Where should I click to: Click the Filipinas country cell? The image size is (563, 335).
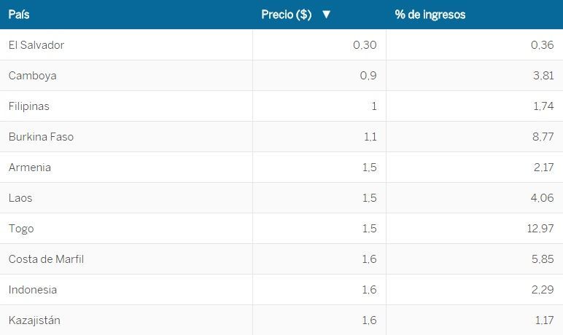29,106
